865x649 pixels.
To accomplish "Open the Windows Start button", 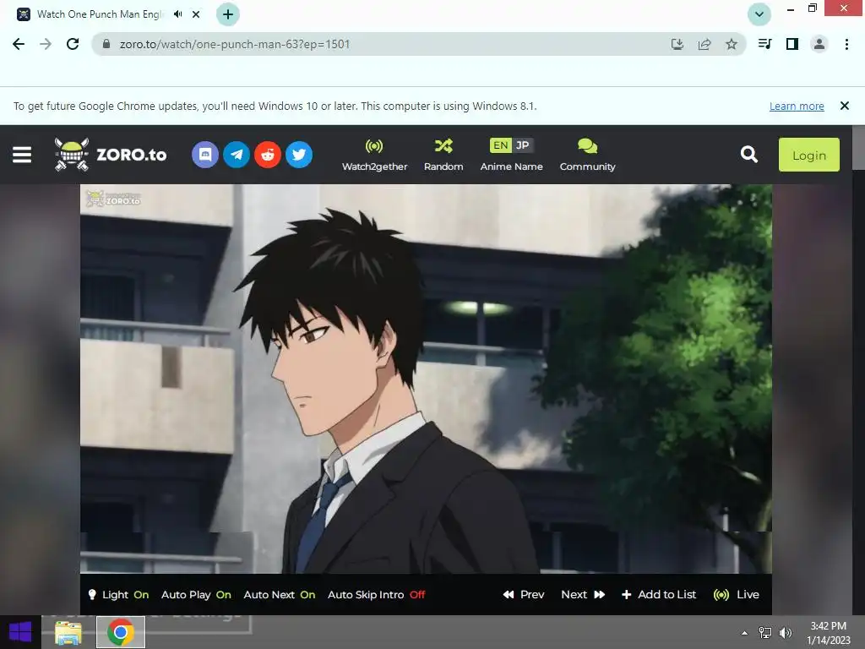I will (20, 632).
